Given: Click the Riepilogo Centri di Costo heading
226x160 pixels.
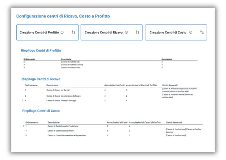Looking at the screenshot, I should pos(41,111).
